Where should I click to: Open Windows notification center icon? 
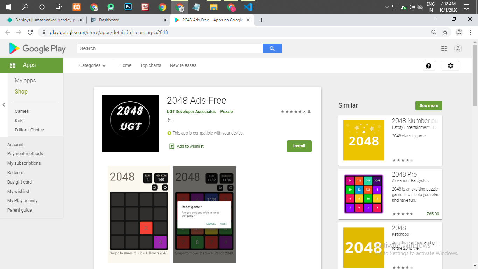pyautogui.click(x=466, y=7)
